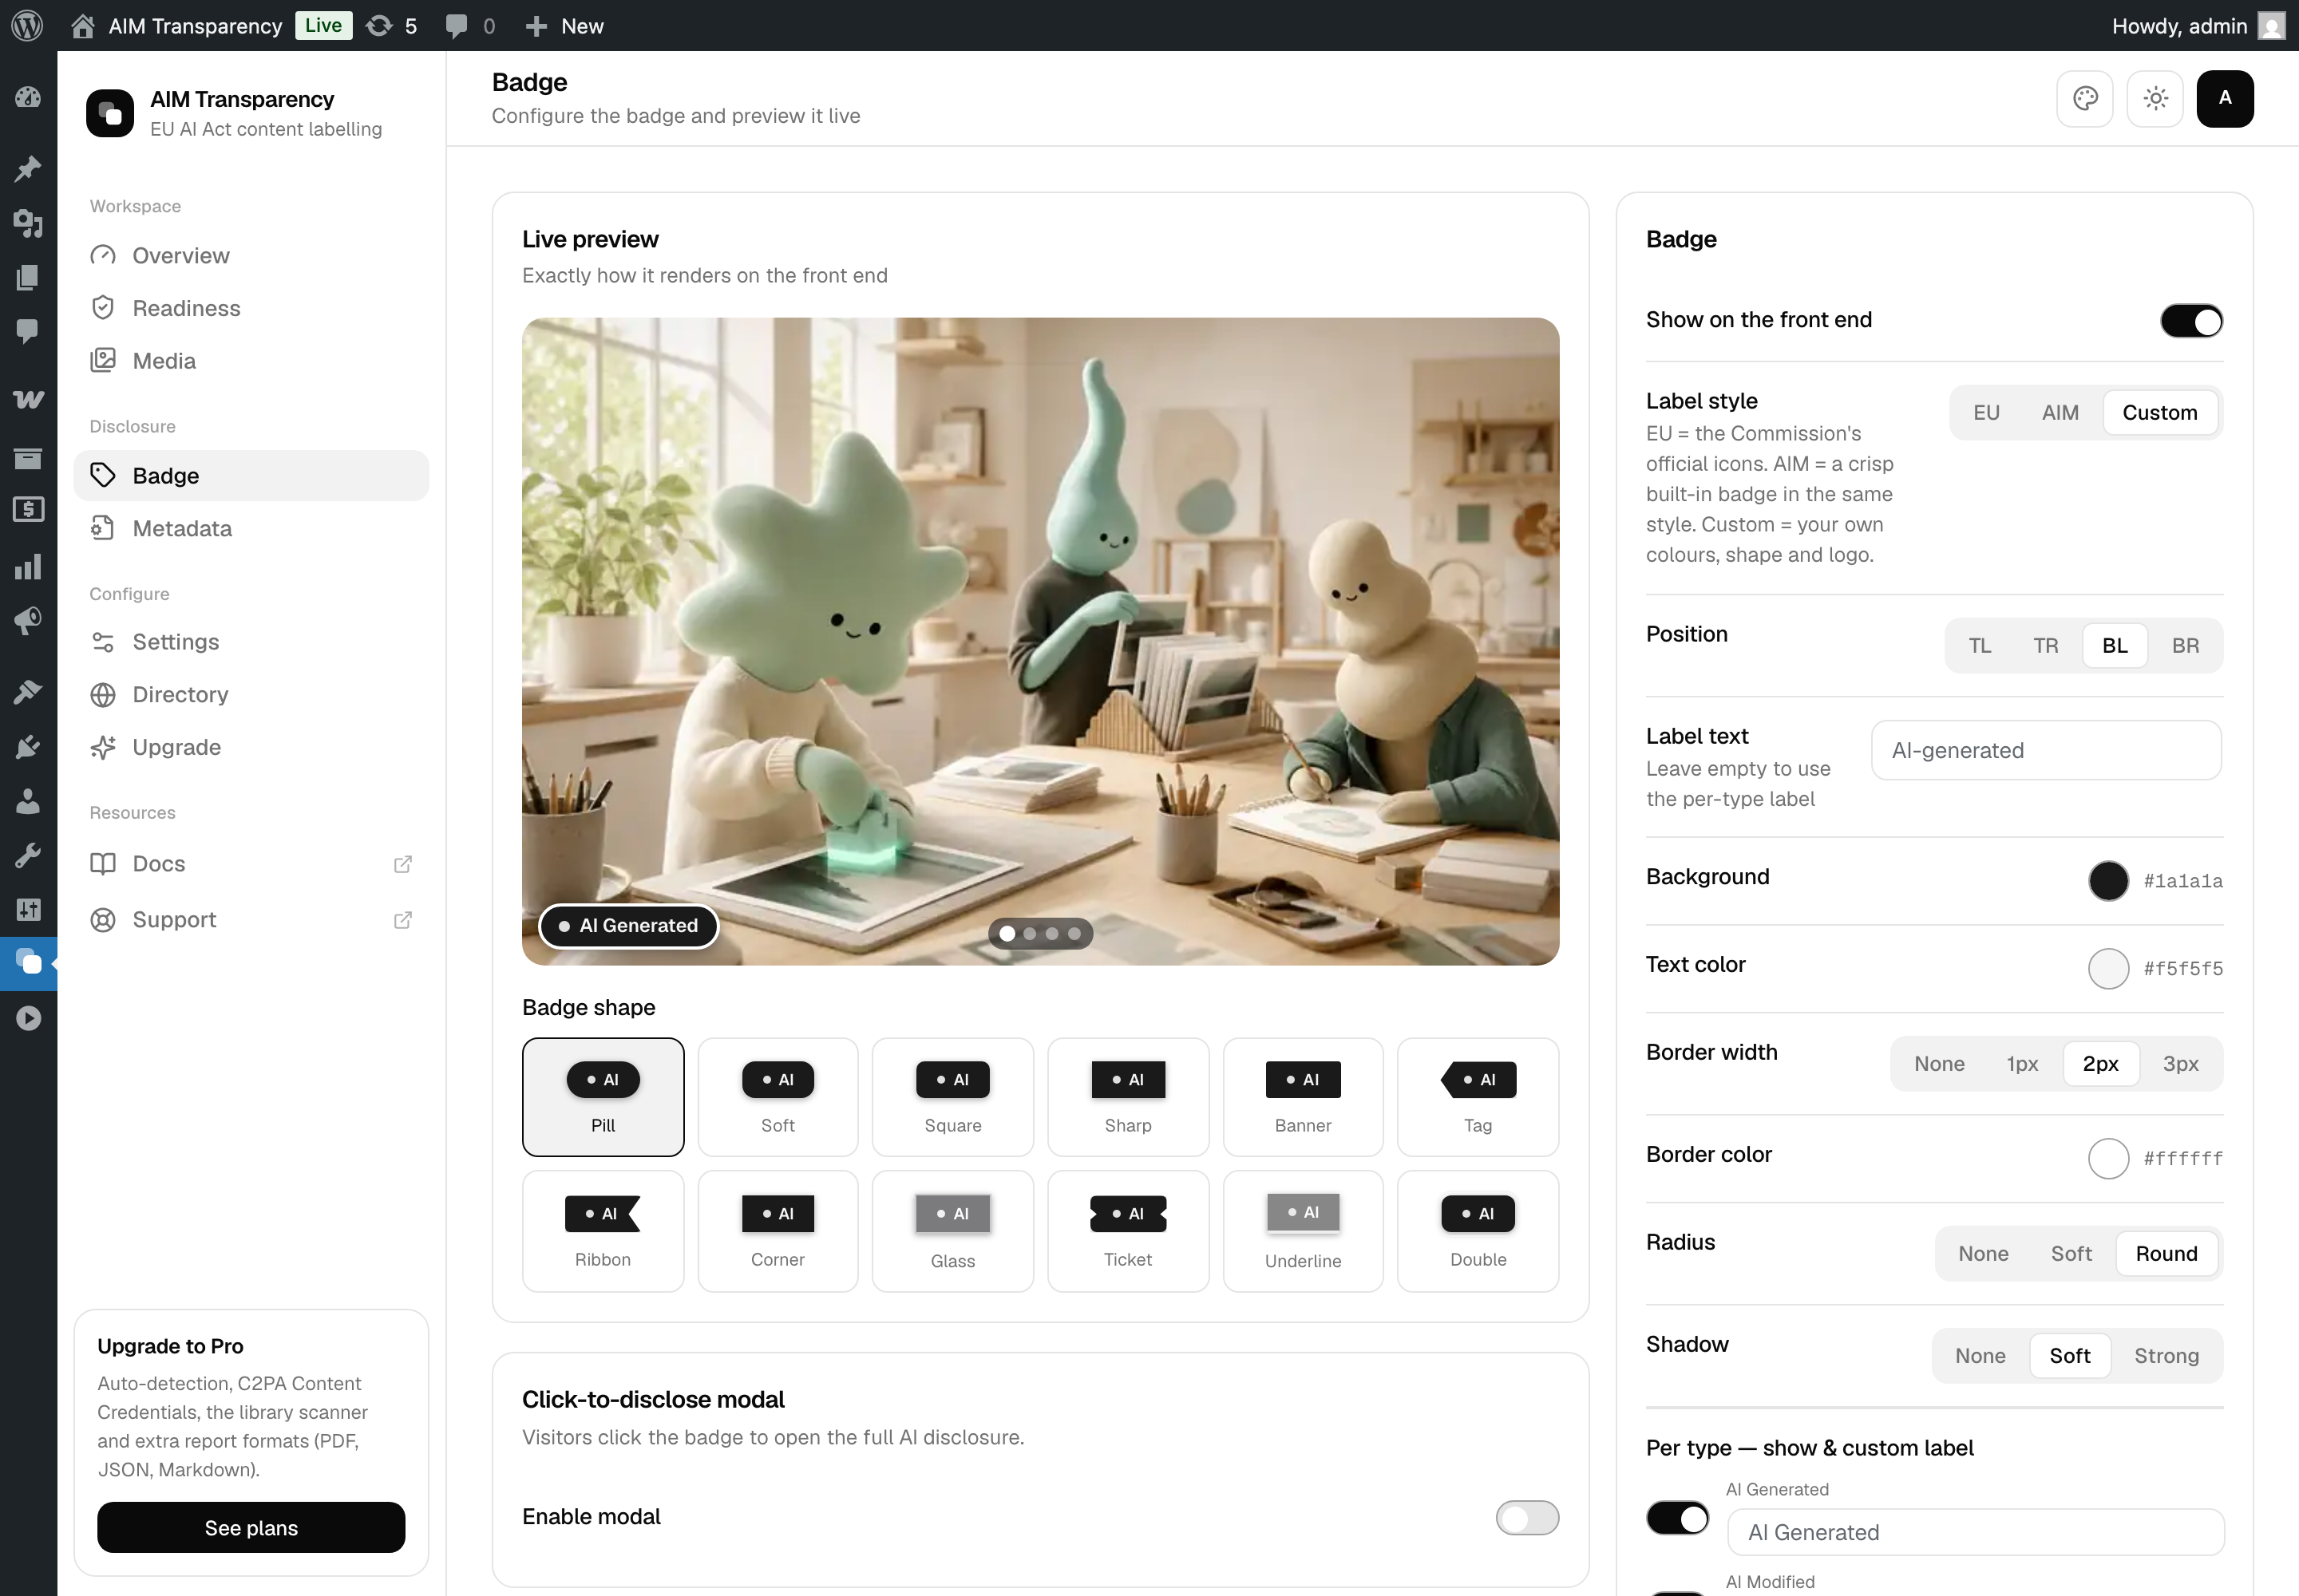Choose the Square badge shape
Image resolution: width=2299 pixels, height=1596 pixels.
(952, 1097)
